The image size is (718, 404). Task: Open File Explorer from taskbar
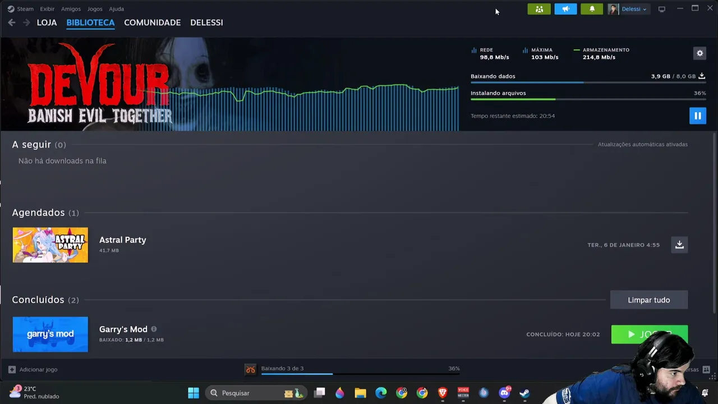[x=360, y=393]
